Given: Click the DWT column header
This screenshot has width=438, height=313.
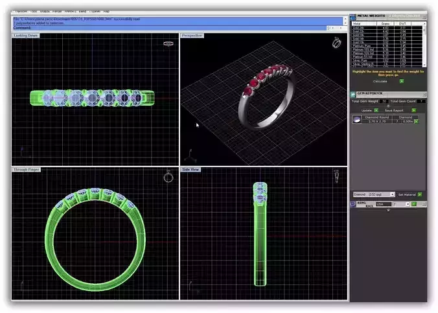Looking at the screenshot, I should [402, 24].
